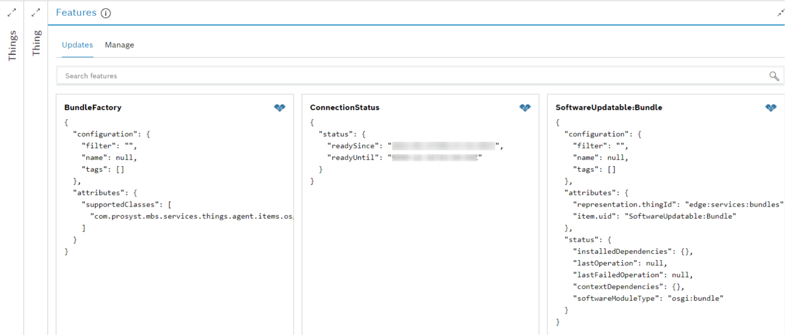
Task: Click "lastOperation": null line
Action: pyautogui.click(x=620, y=263)
